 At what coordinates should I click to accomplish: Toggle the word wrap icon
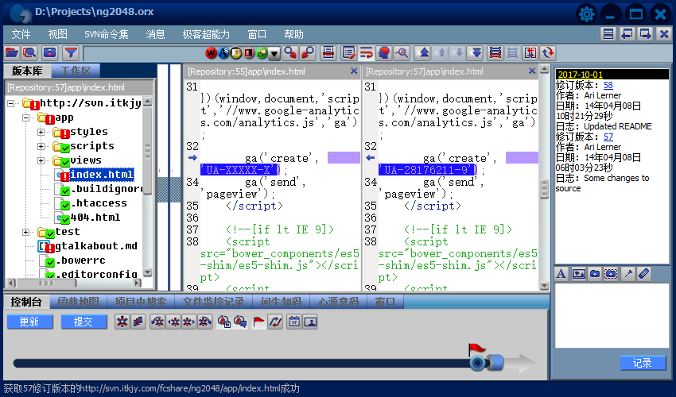coord(367,53)
